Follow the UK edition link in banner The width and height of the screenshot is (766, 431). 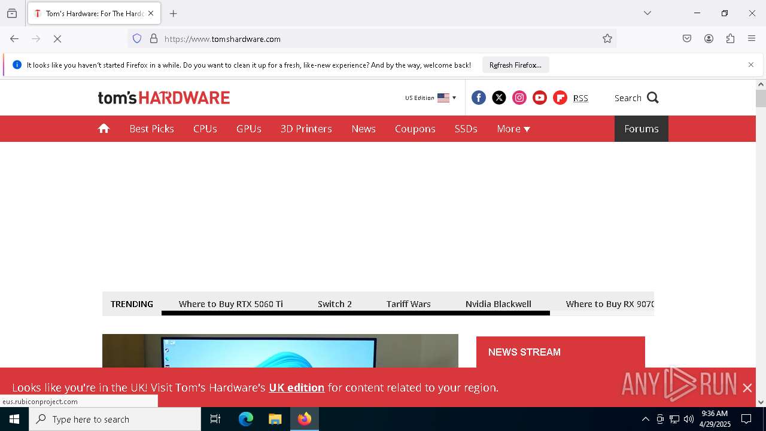[297, 387]
